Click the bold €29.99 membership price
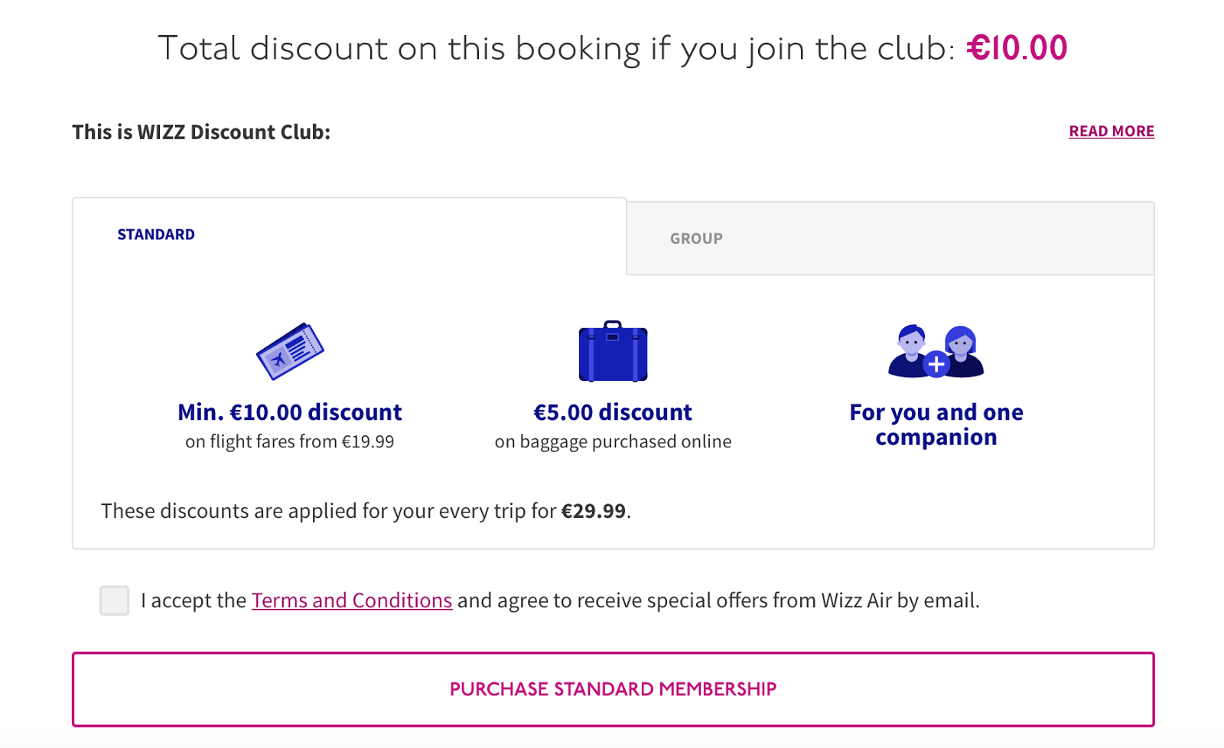This screenshot has width=1224, height=748. 594,511
